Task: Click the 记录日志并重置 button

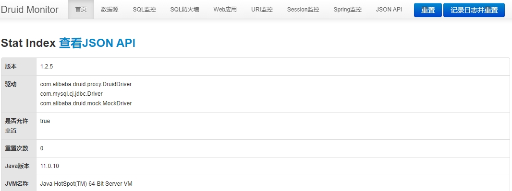Action: [x=474, y=10]
